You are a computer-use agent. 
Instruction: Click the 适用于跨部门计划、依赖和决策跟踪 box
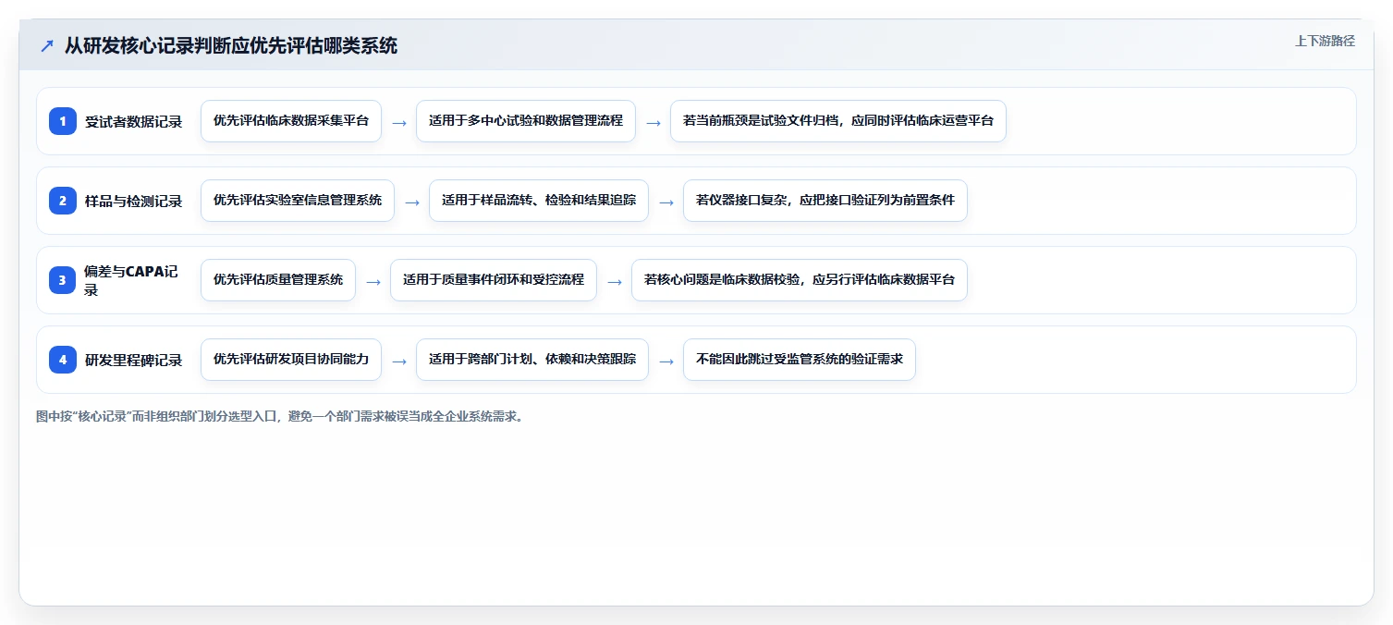pyautogui.click(x=532, y=360)
